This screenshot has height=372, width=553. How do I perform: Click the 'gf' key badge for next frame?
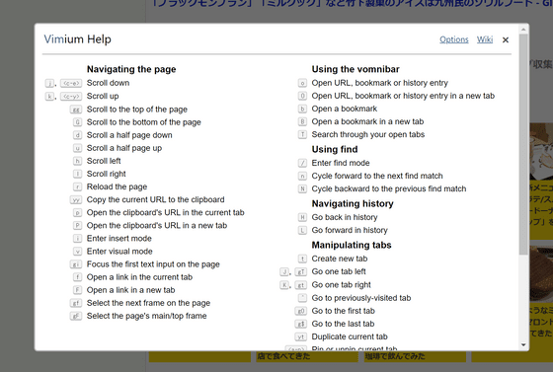(x=76, y=303)
